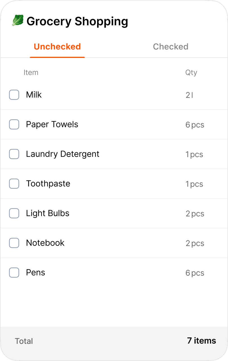Viewport: 228px width, 361px height.
Task: Tick the Paper Towels checkbox
Action: (14, 124)
